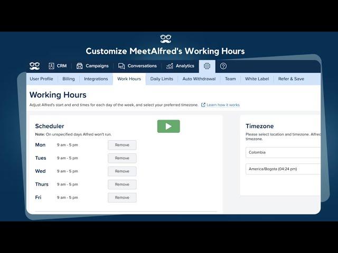
Task: Click the Working Hours page heading
Action: tap(58, 95)
